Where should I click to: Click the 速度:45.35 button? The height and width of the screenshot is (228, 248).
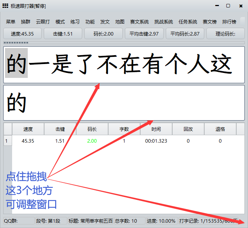[x=22, y=34]
